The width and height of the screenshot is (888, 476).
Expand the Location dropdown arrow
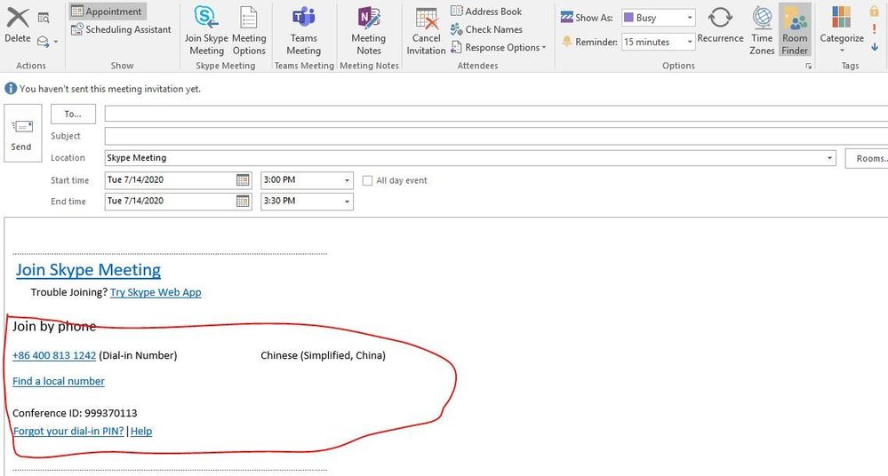point(829,158)
